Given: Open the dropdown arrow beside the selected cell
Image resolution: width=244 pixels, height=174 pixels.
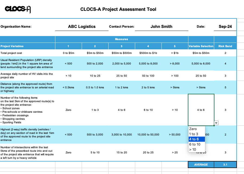Looking at the screenshot, I should [x=216, y=123].
